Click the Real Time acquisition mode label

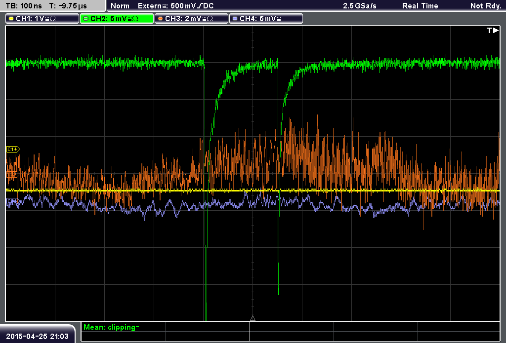(420, 6)
